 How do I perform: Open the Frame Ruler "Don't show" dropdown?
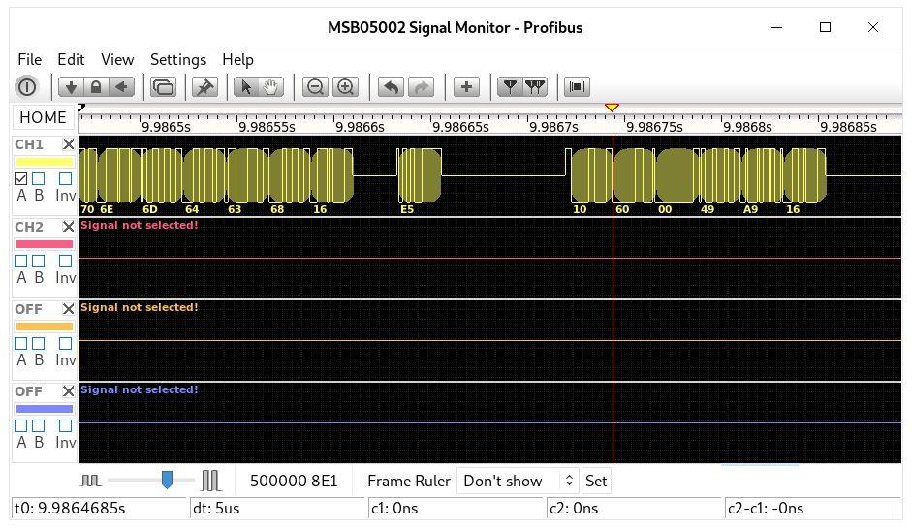click(518, 481)
